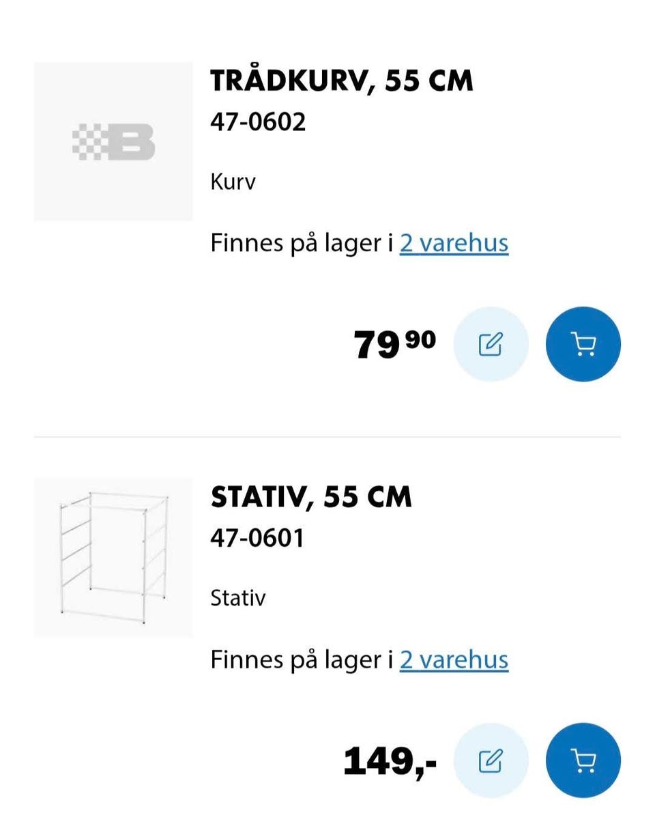Click edit note icon for Stativ
This screenshot has width=655, height=839.
pyautogui.click(x=491, y=760)
